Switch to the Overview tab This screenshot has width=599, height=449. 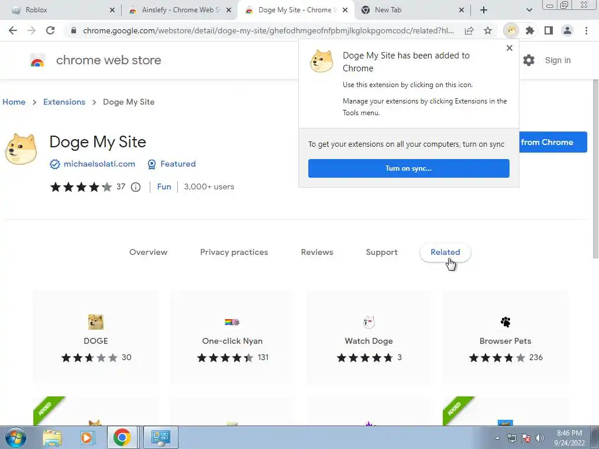148,252
